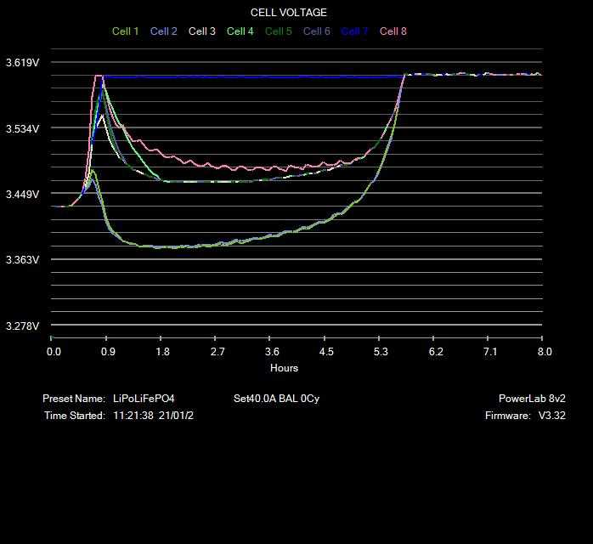Toggle the Cell 2 legend entry
Screen dimensions: 593x544
click(x=164, y=31)
